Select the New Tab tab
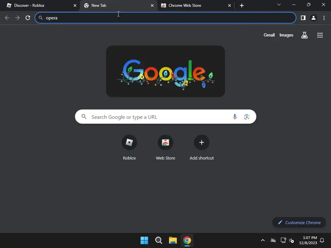This screenshot has width=331, height=248. pyautogui.click(x=118, y=5)
